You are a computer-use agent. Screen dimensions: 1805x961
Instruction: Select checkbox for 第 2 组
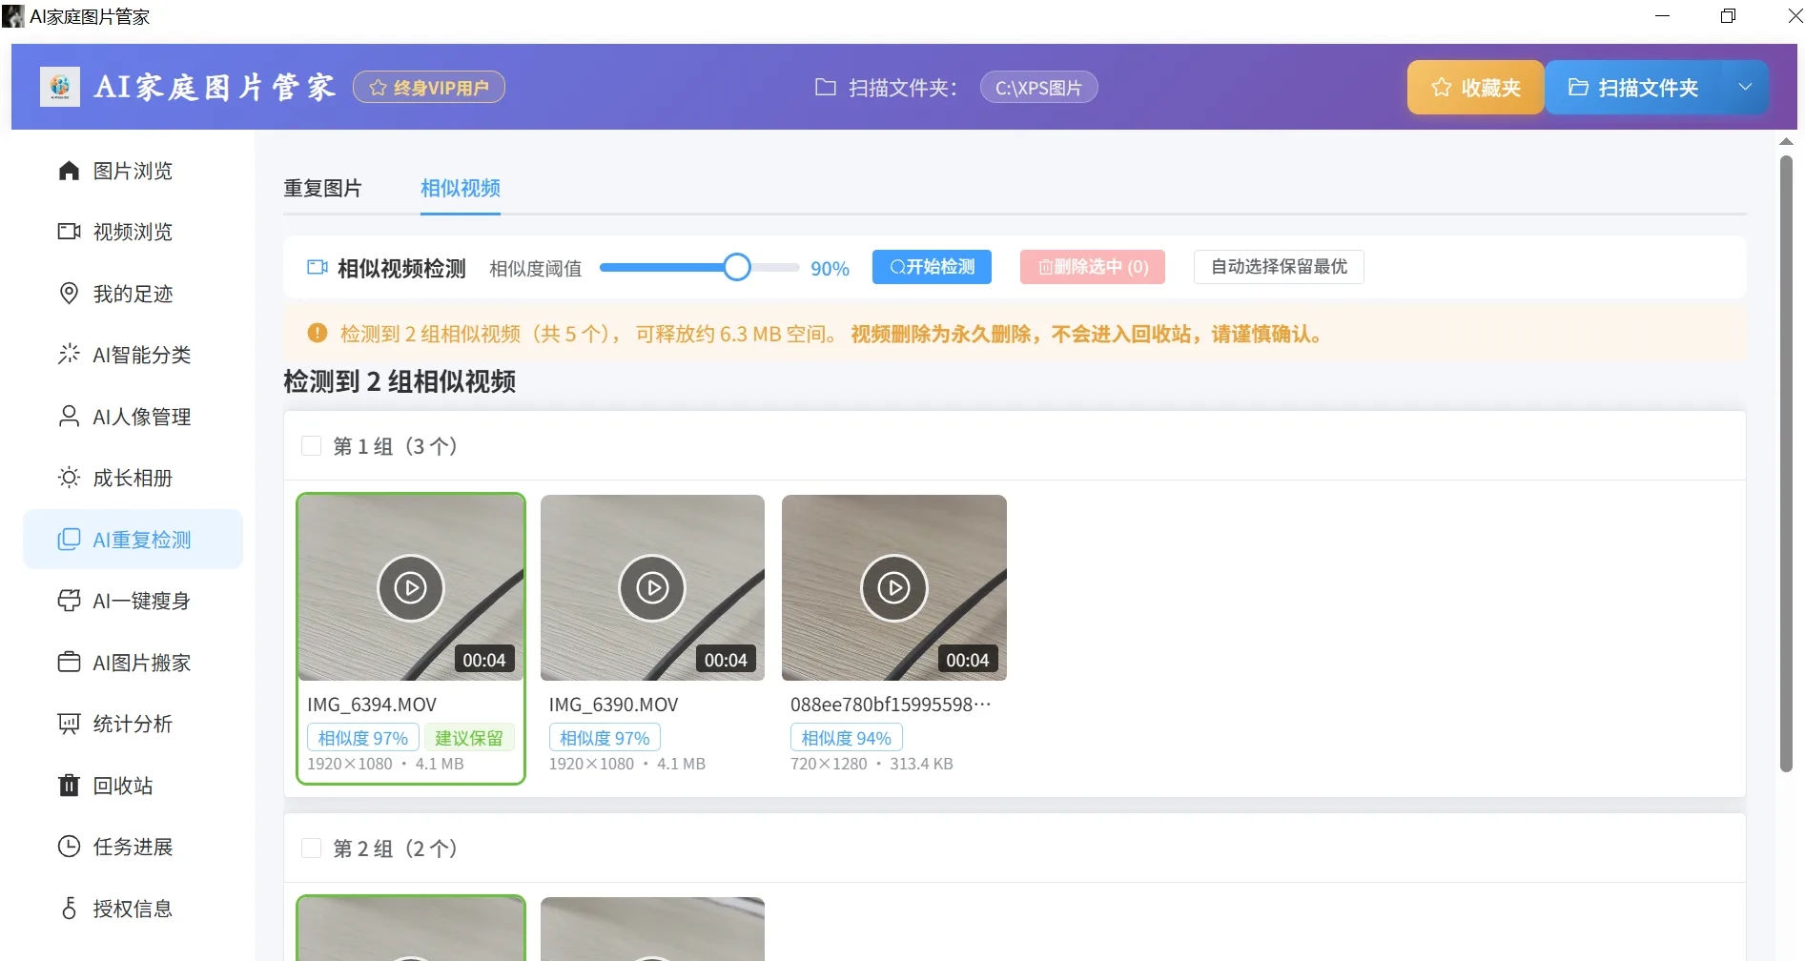point(311,848)
